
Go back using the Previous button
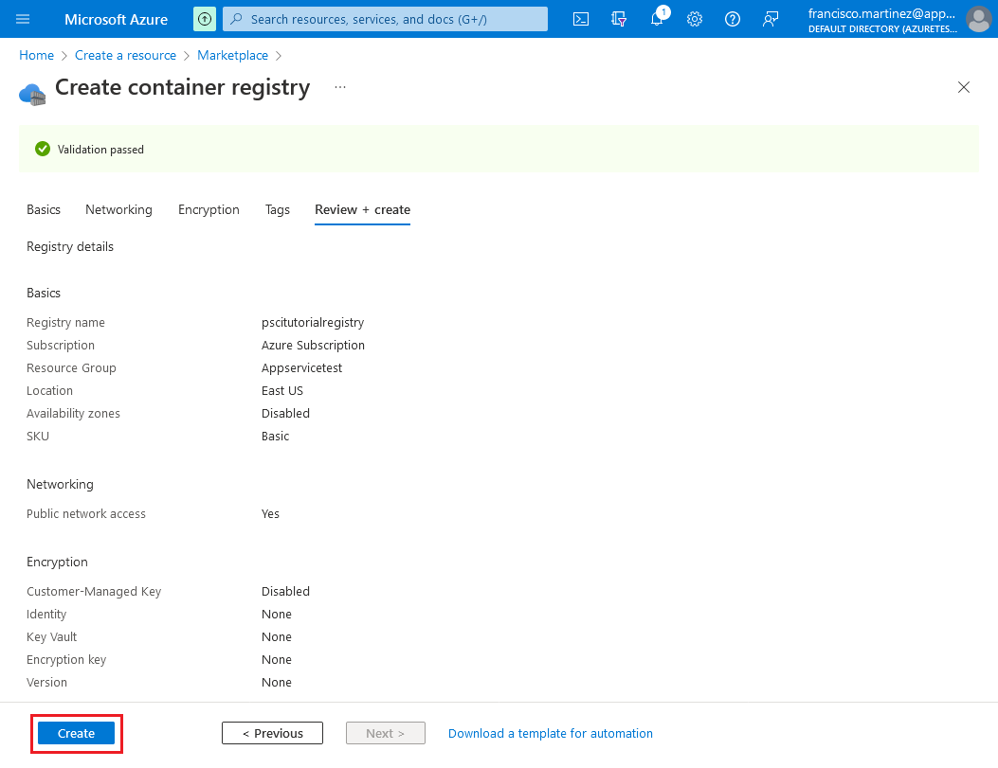tap(272, 733)
